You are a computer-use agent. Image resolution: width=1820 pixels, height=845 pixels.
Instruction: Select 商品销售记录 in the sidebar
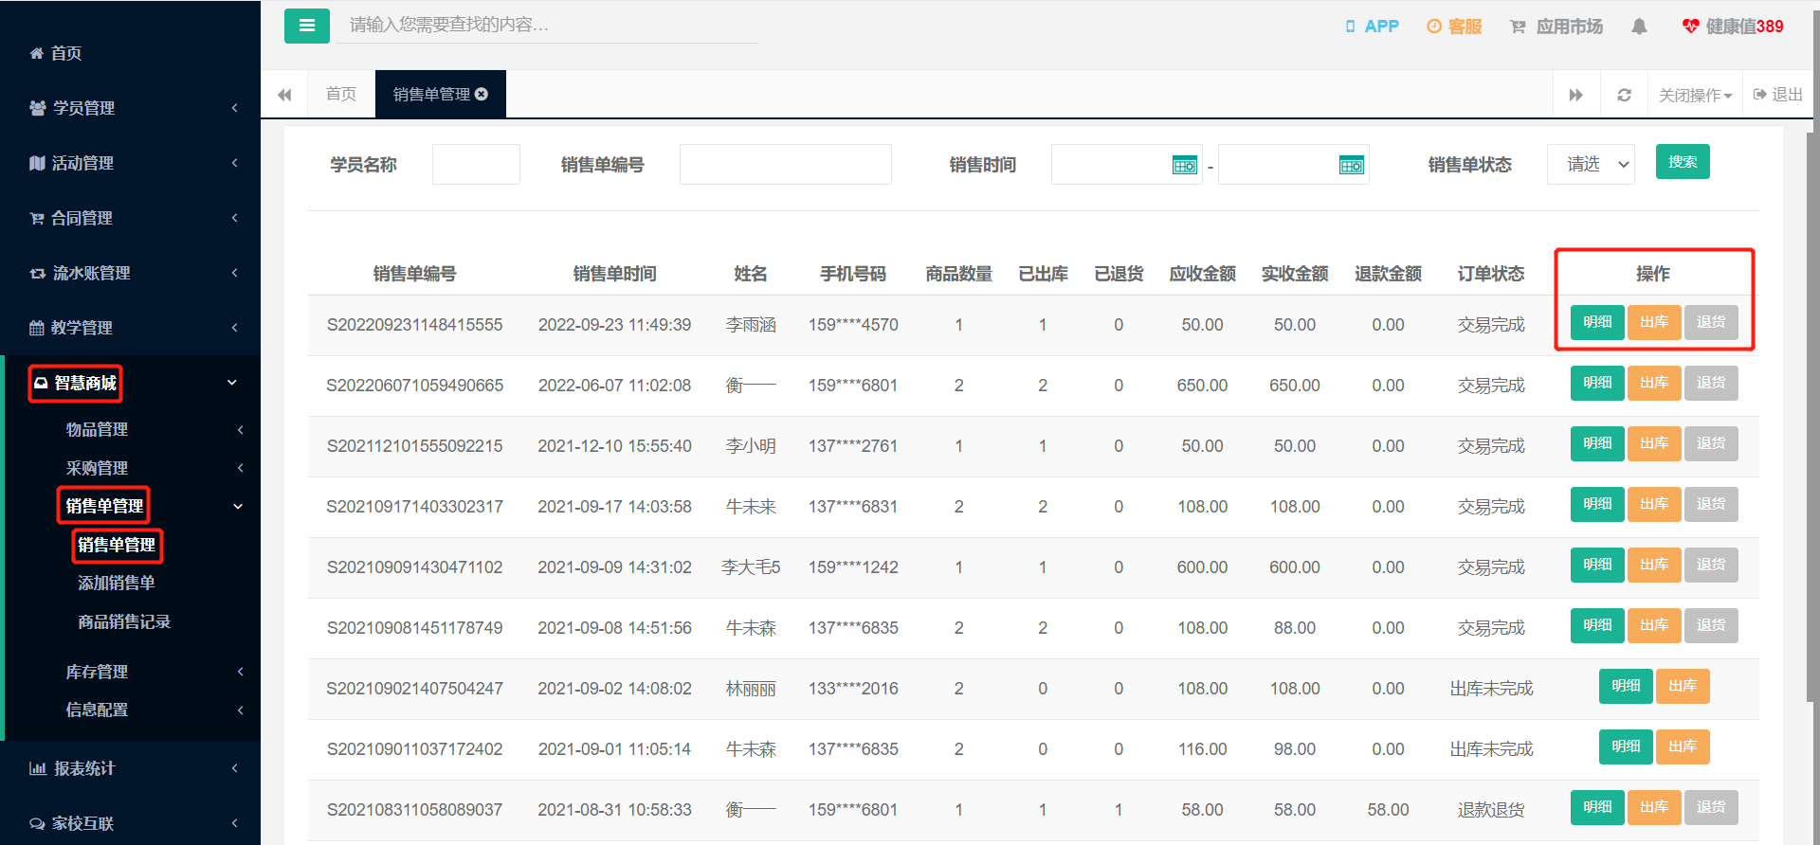pyautogui.click(x=124, y=621)
